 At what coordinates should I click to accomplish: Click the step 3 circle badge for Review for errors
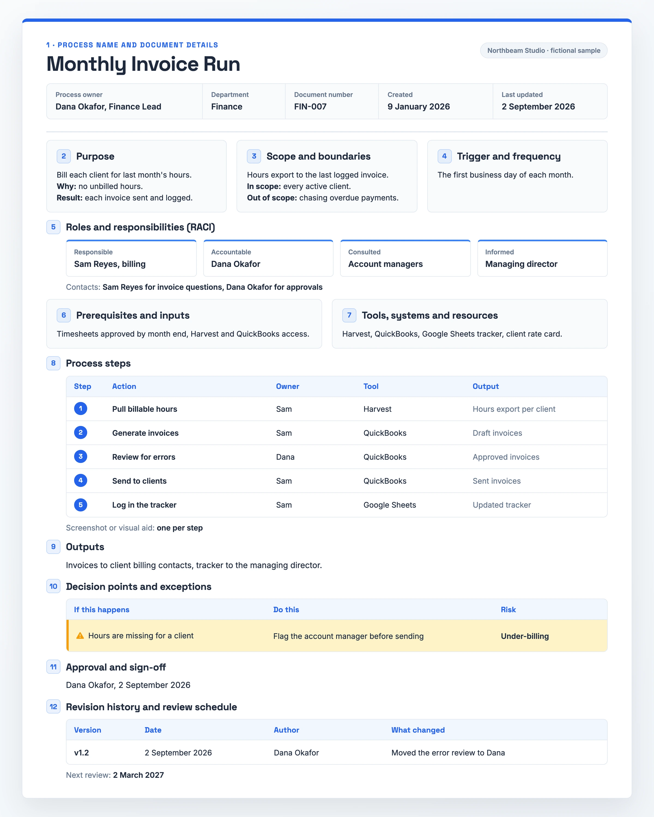(80, 456)
